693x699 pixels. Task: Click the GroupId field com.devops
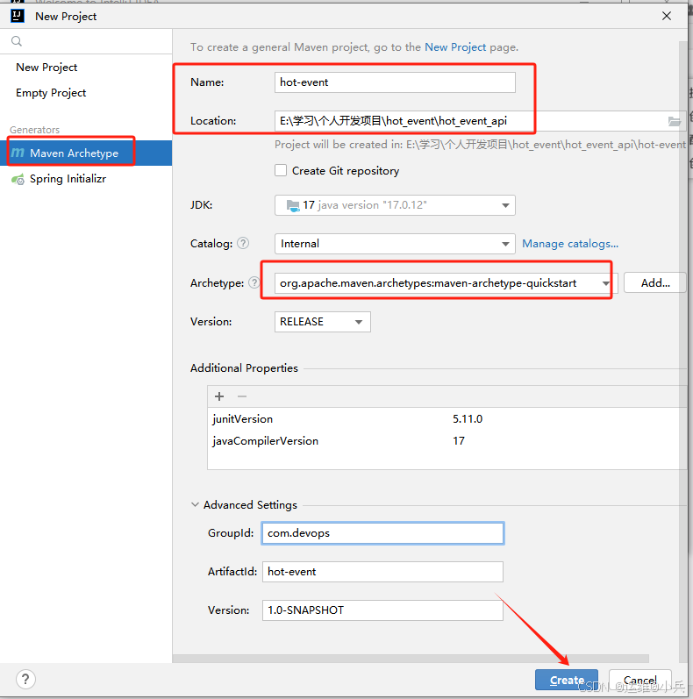tap(382, 533)
